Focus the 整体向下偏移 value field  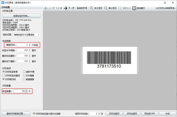[x=23, y=61]
